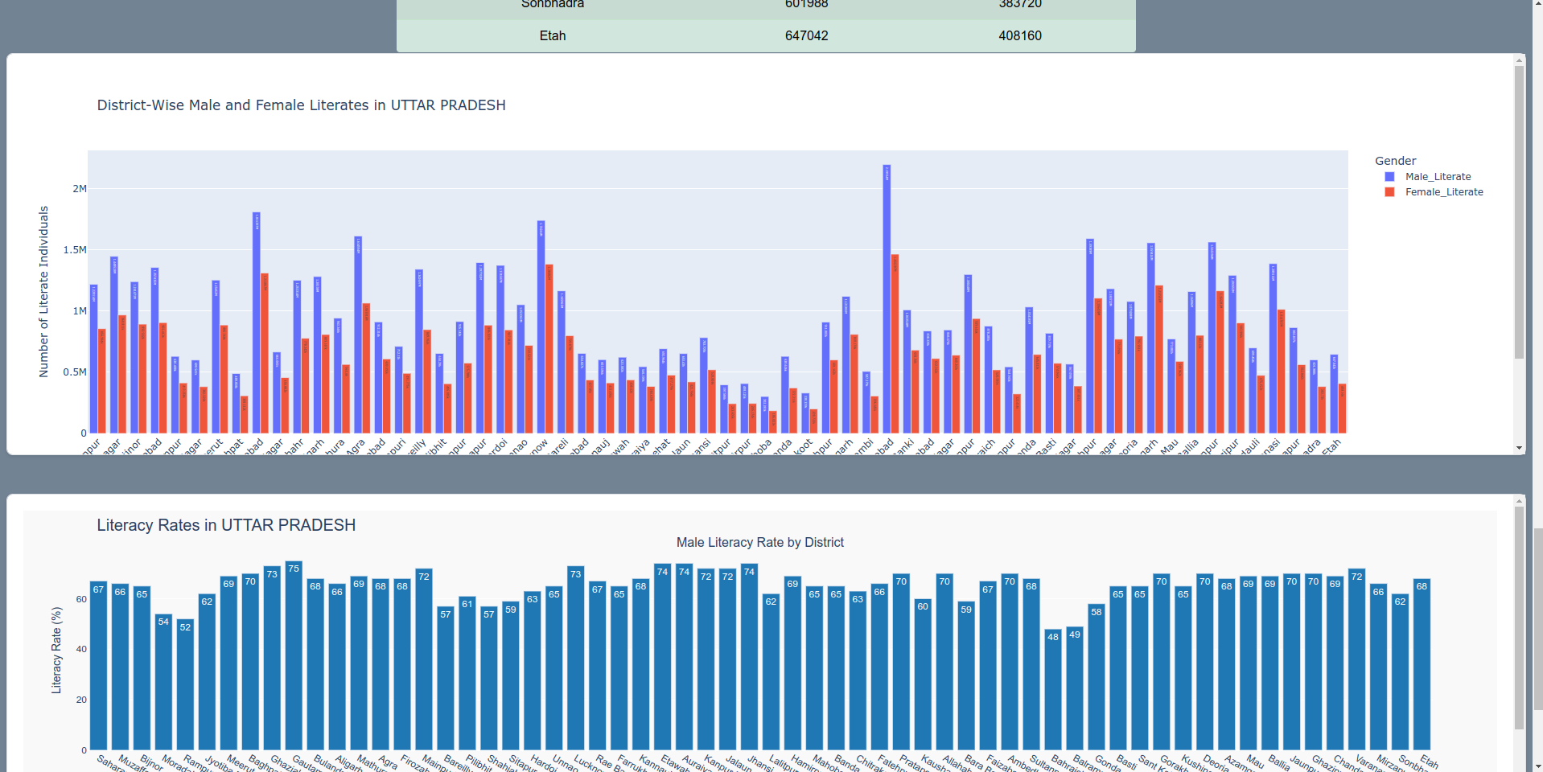This screenshot has height=772, width=1543.
Task: Click the red Female_Literate legend swatch
Action: tap(1389, 191)
